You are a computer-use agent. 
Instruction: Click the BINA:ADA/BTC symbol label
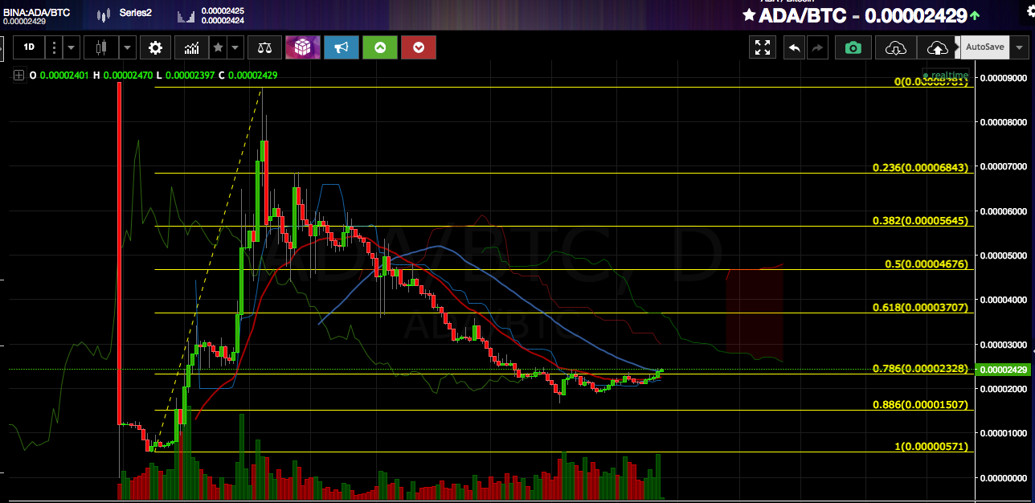pyautogui.click(x=37, y=14)
